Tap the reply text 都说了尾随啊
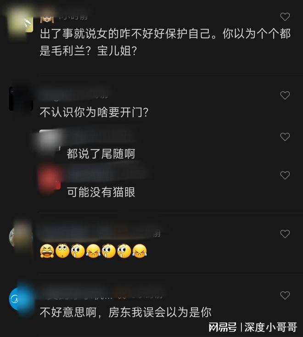Viewport: 303px width, 337px height. tap(101, 154)
